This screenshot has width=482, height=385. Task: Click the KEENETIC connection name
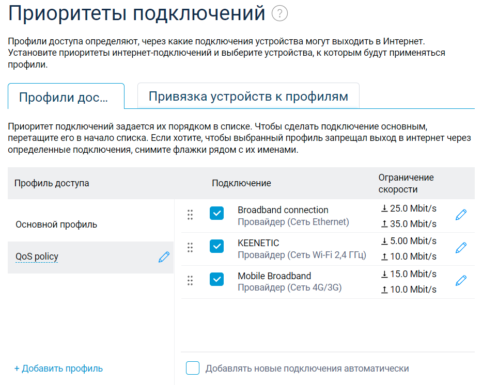pyautogui.click(x=258, y=243)
